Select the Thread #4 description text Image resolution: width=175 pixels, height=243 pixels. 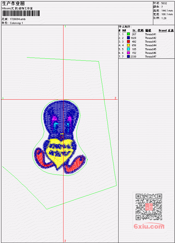[x=150, y=45]
